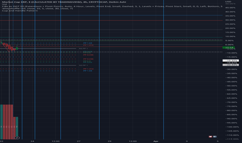Click the S3 PP 1 level label
This screenshot has width=242, height=143.
83,66
